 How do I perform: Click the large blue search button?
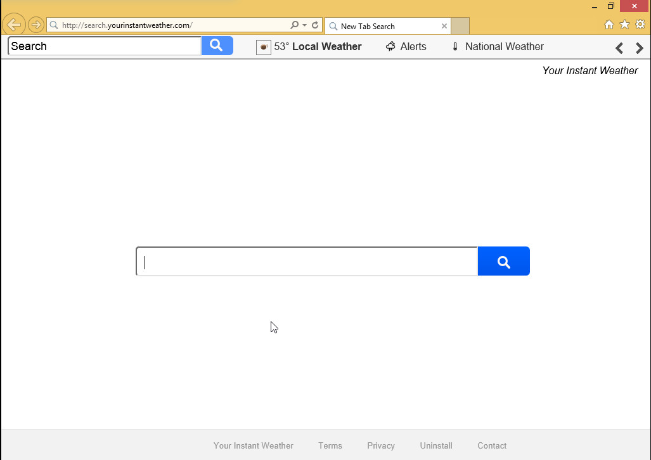click(503, 261)
